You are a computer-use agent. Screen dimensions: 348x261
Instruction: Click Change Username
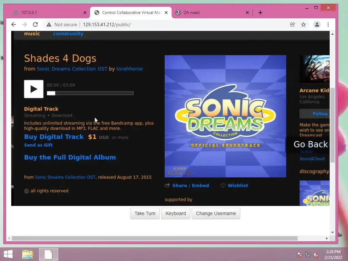pyautogui.click(x=216, y=213)
